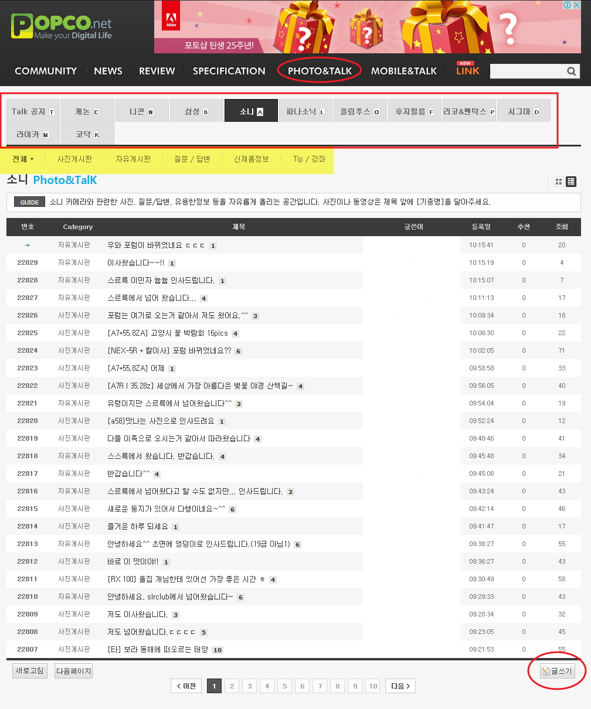Click the arrow icon on first post row
The width and height of the screenshot is (591, 709).
coord(27,245)
